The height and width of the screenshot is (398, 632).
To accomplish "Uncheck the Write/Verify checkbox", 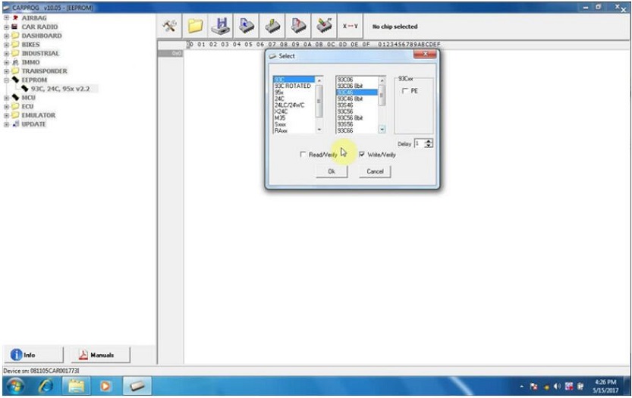I will (x=362, y=155).
